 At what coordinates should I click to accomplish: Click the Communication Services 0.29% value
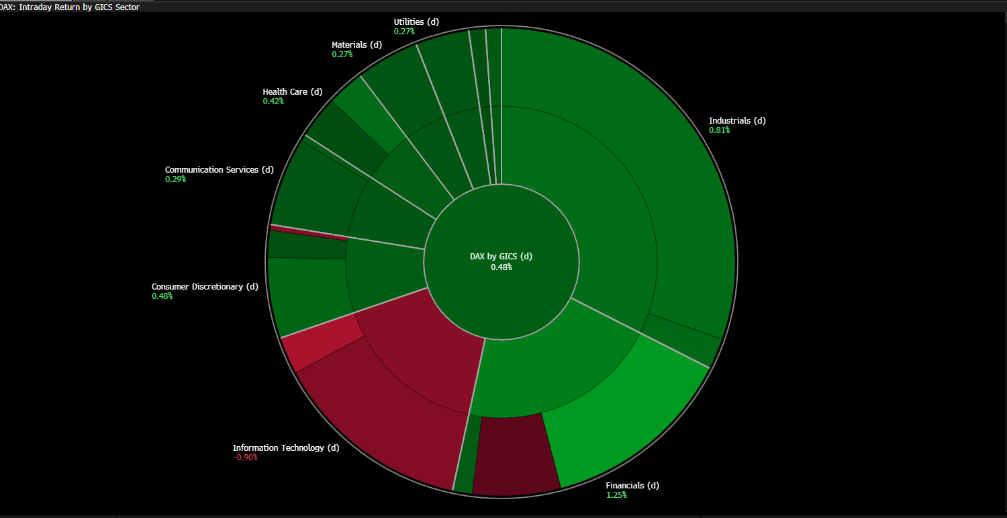[175, 179]
